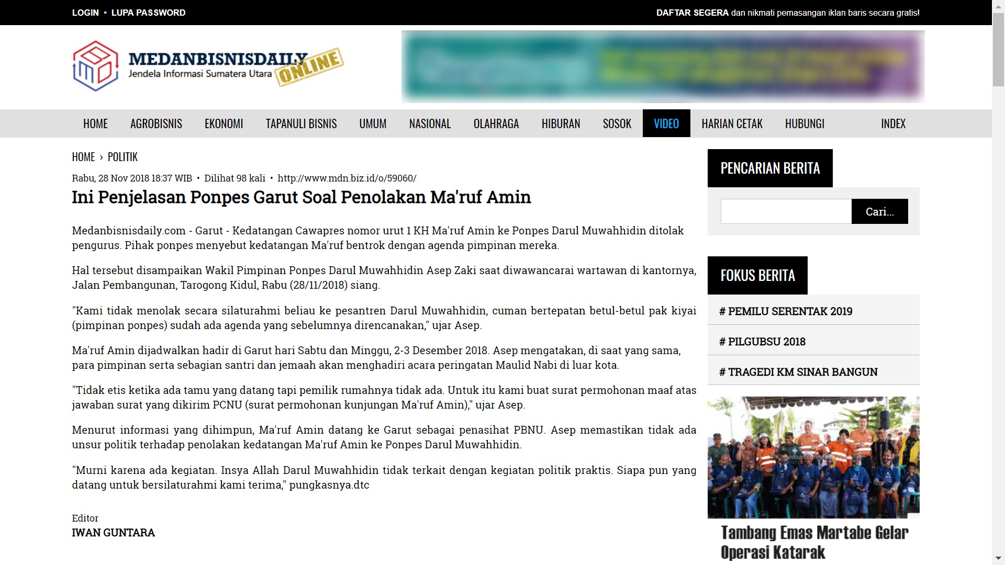1005x565 pixels.
Task: Open the LOGIN link
Action: (85, 13)
